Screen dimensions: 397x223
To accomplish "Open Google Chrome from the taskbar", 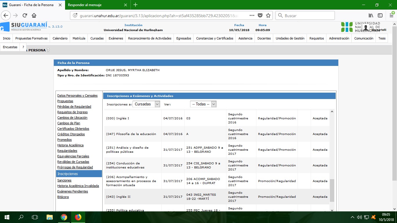I will pyautogui.click(x=64, y=217).
